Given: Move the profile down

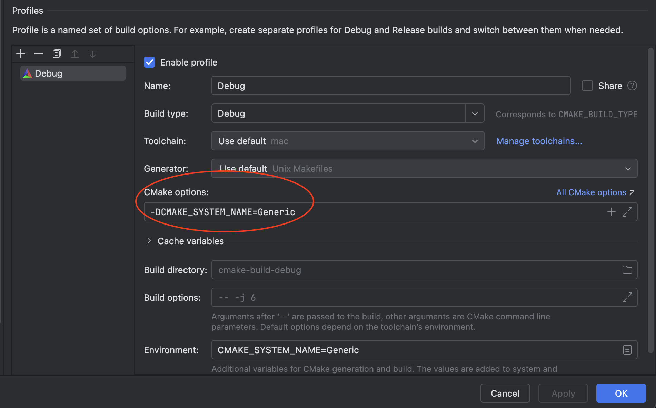Looking at the screenshot, I should click(92, 54).
